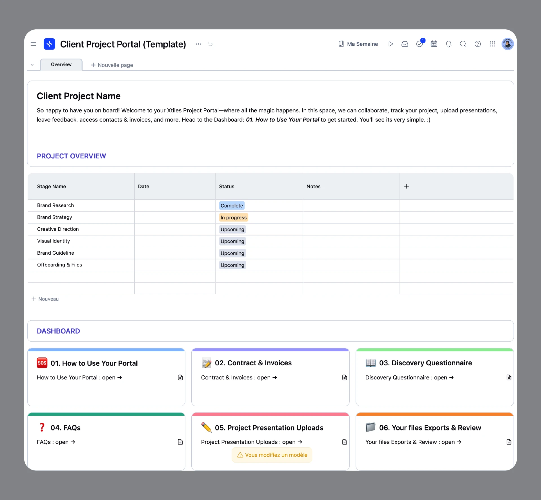
Task: Open the In progress status for Brand Strategy
Action: [234, 217]
